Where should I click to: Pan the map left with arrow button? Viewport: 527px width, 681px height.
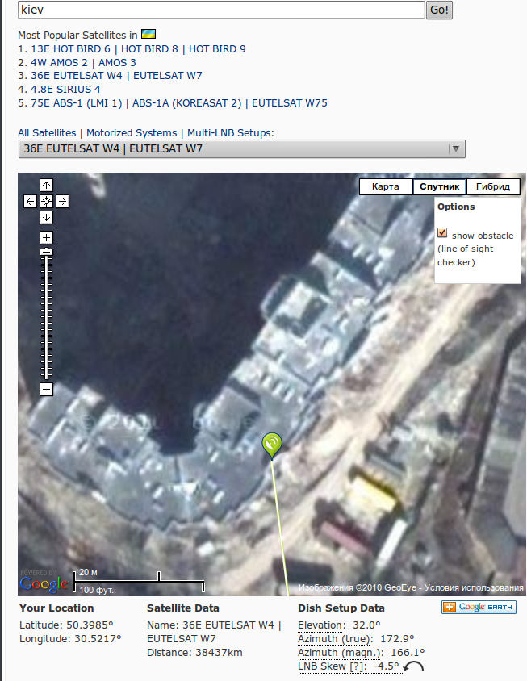[x=30, y=202]
